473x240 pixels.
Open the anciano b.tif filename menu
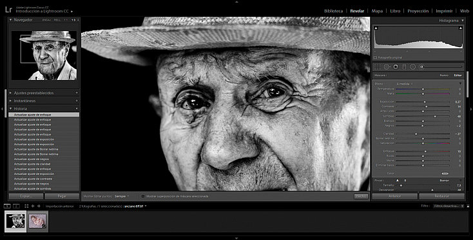click(x=135, y=206)
